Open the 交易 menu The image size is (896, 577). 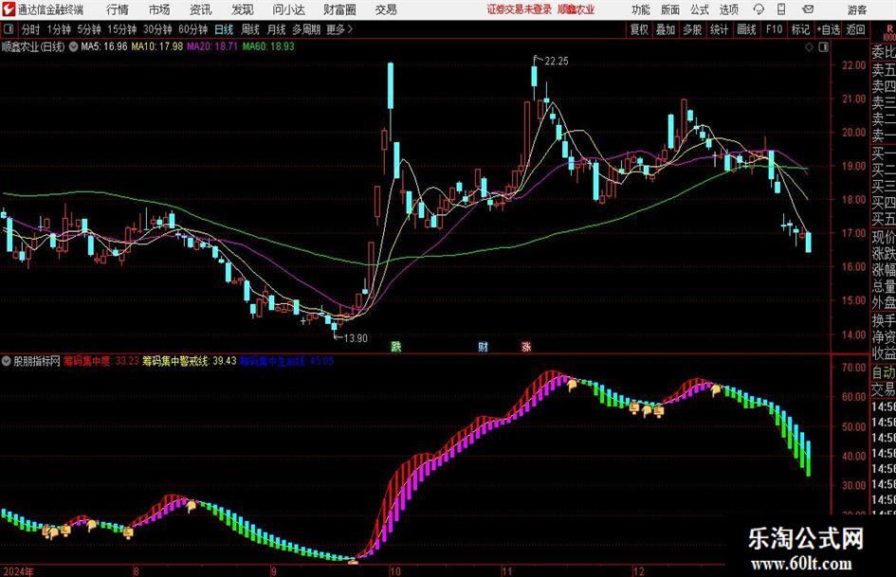[386, 9]
